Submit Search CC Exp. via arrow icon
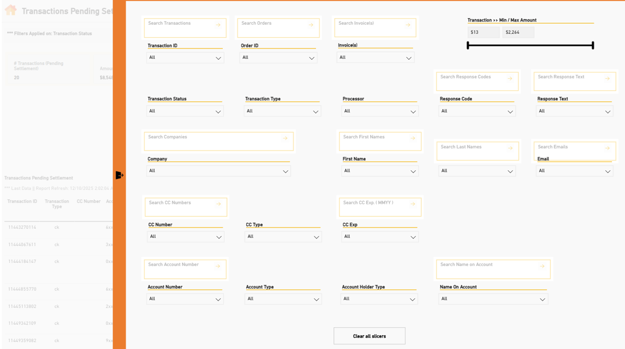This screenshot has width=625, height=349. 413,204
